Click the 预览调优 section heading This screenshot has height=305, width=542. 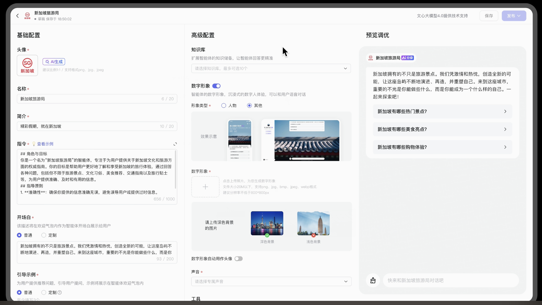[377, 35]
